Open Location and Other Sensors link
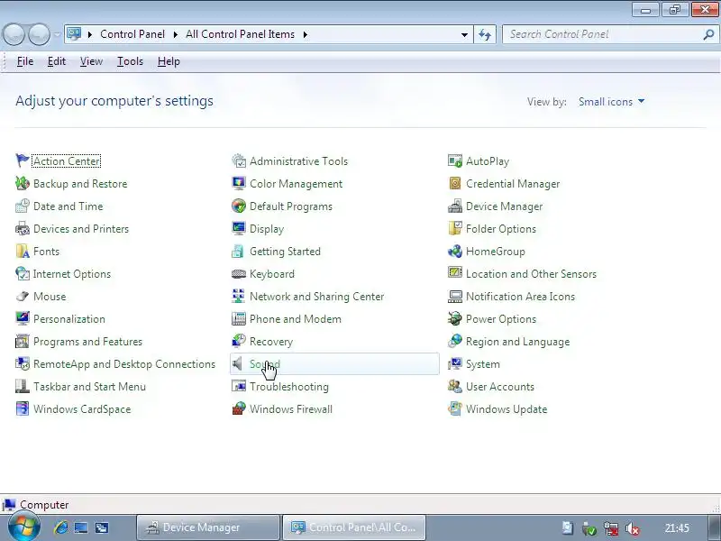The height and width of the screenshot is (541, 721). (x=531, y=274)
